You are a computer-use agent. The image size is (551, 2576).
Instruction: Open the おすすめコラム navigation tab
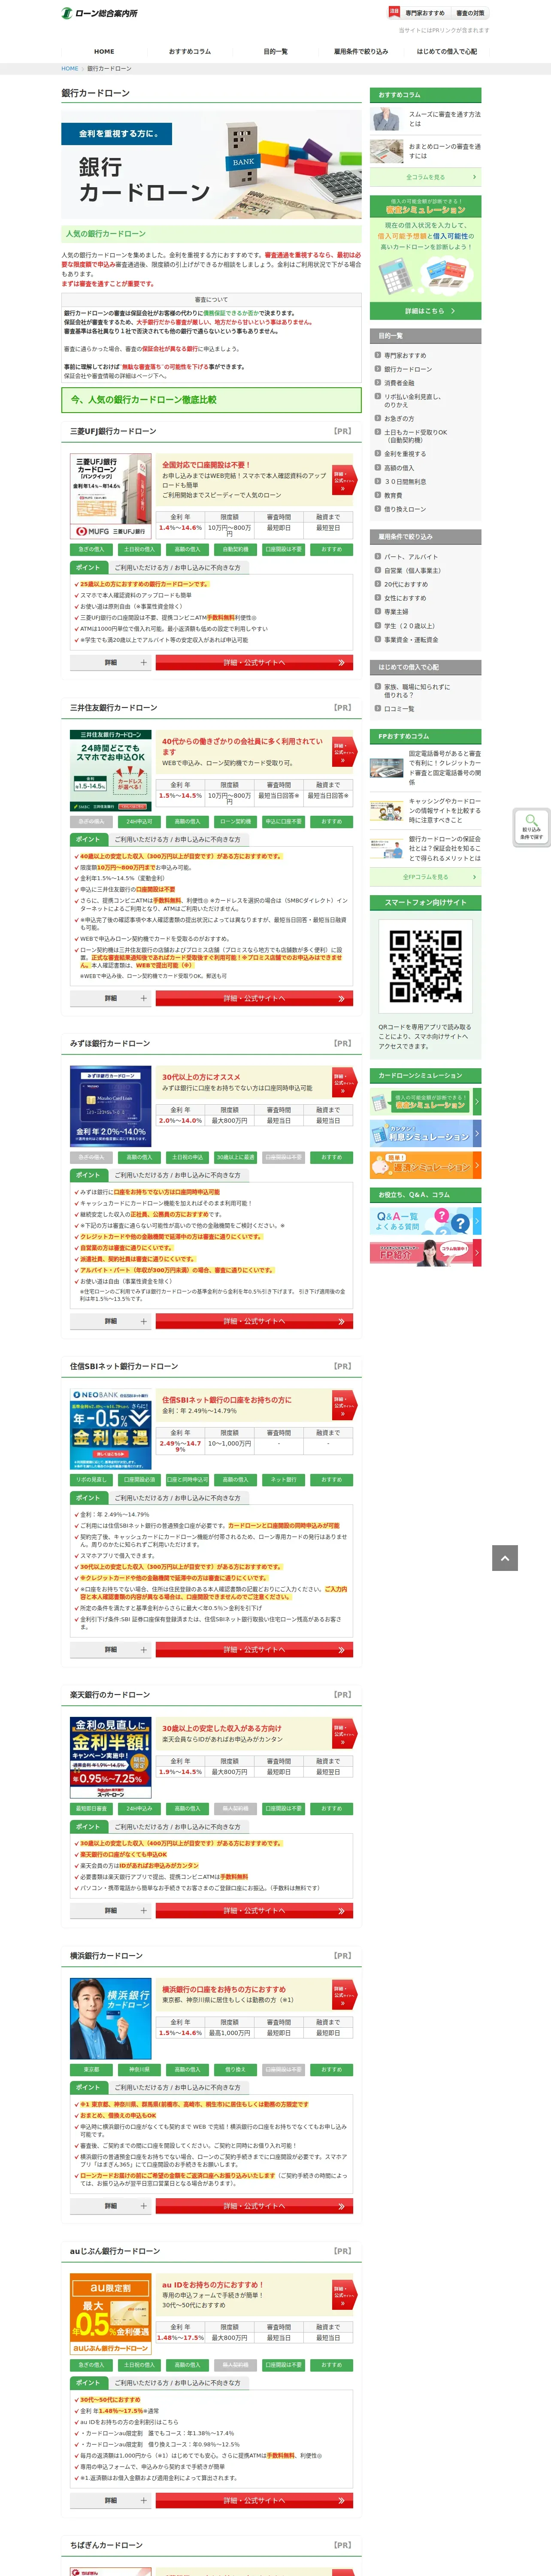(190, 51)
